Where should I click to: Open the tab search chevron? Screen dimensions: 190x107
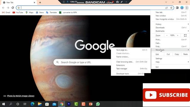point(166,2)
